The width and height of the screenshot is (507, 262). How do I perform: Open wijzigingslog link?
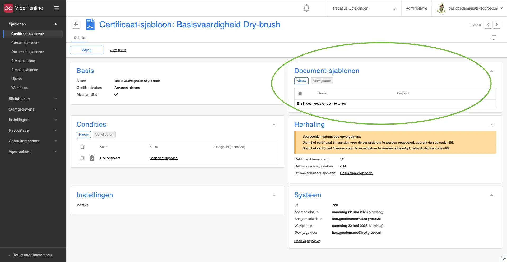[x=308, y=241]
